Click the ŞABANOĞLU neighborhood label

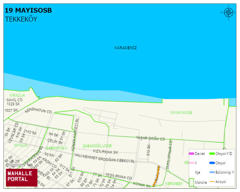pyautogui.click(x=56, y=148)
